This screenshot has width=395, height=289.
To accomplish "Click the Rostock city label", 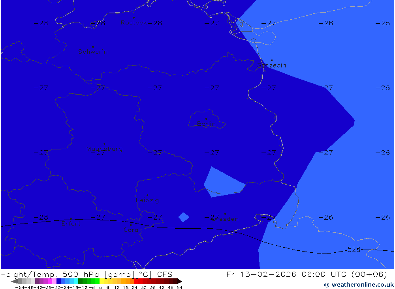I will [134, 22].
